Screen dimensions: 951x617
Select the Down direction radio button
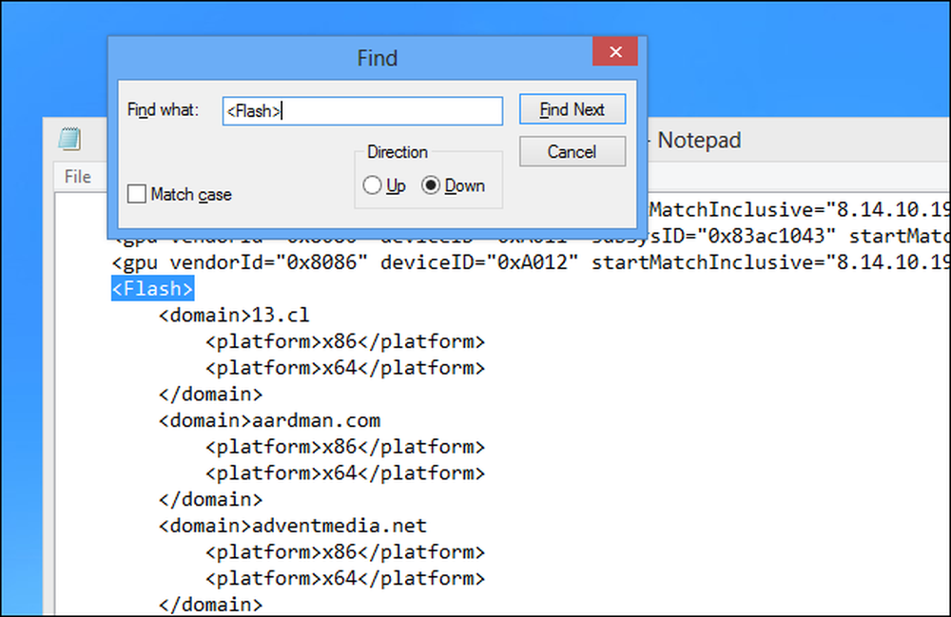[x=431, y=185]
